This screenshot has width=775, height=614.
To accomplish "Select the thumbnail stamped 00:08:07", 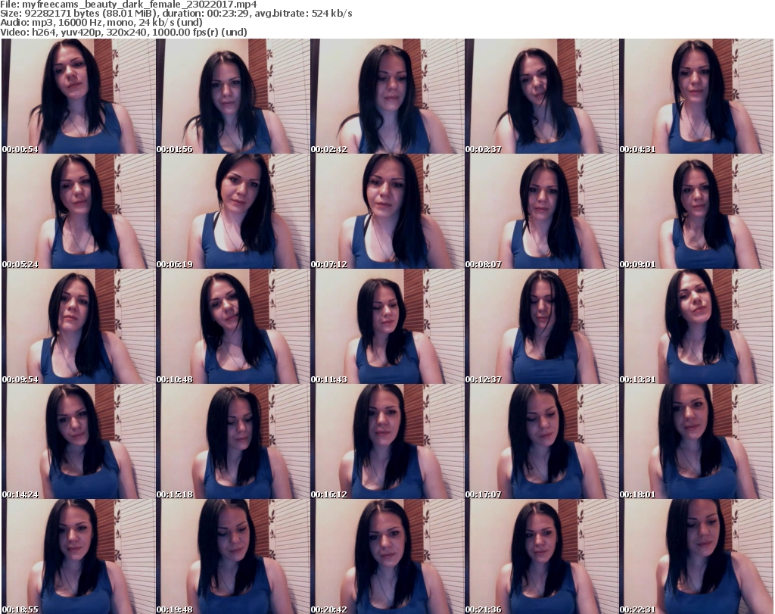I will pos(542,211).
